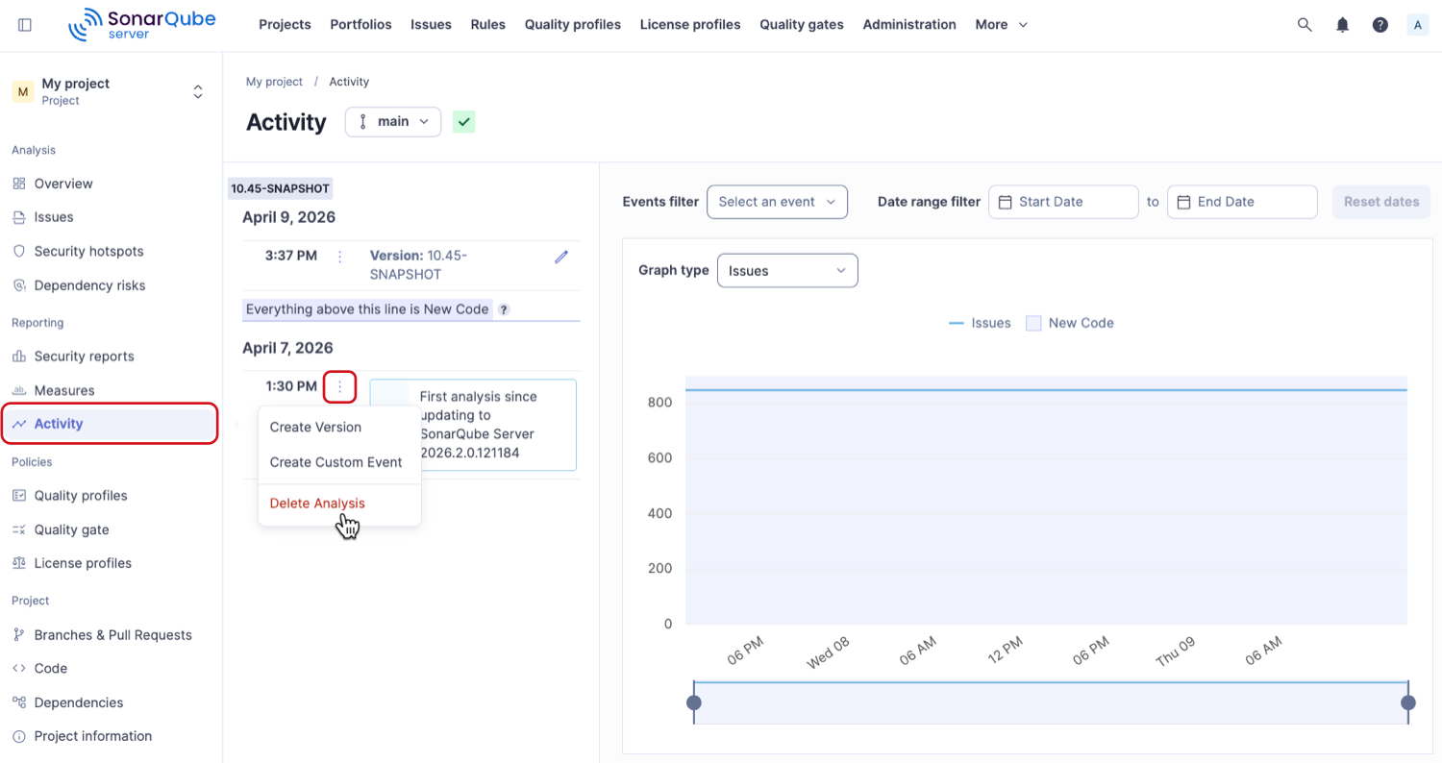Open the user account avatar A
This screenshot has width=1442, height=763.
1417,25
